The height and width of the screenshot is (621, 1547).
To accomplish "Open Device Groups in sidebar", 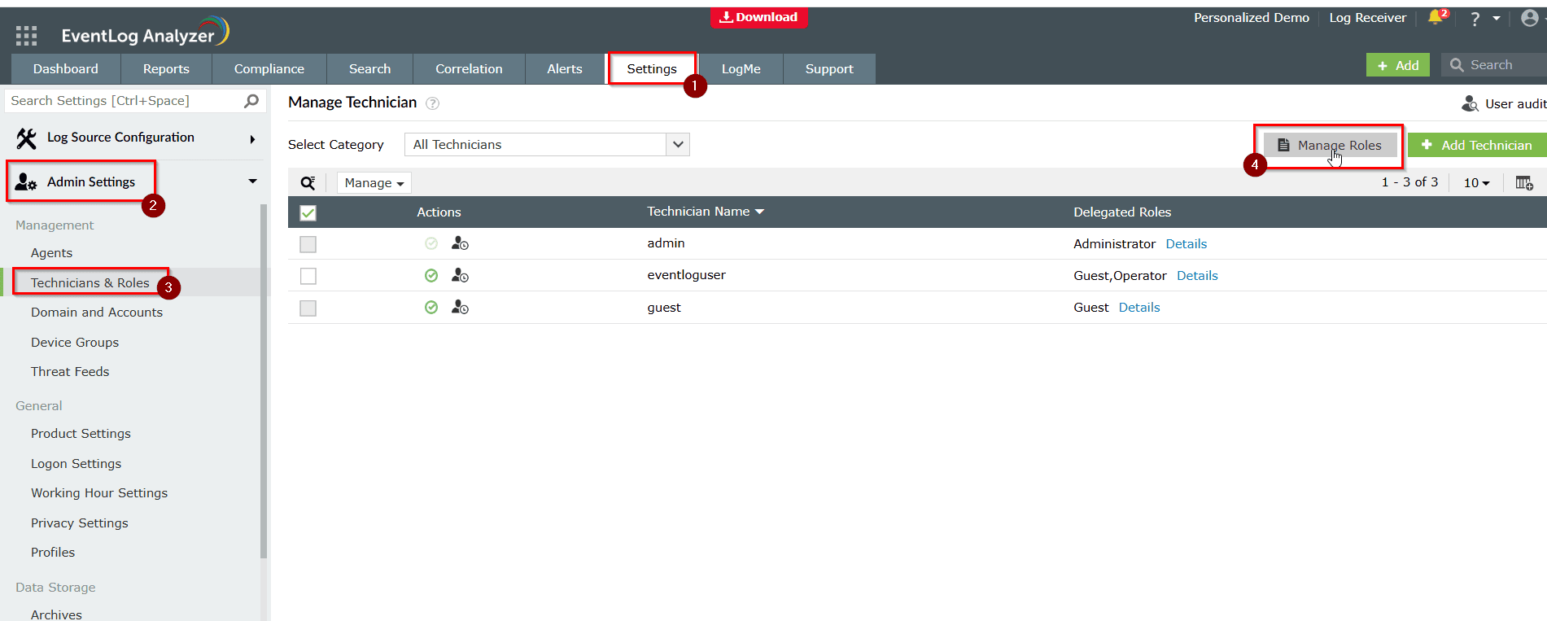I will (75, 343).
